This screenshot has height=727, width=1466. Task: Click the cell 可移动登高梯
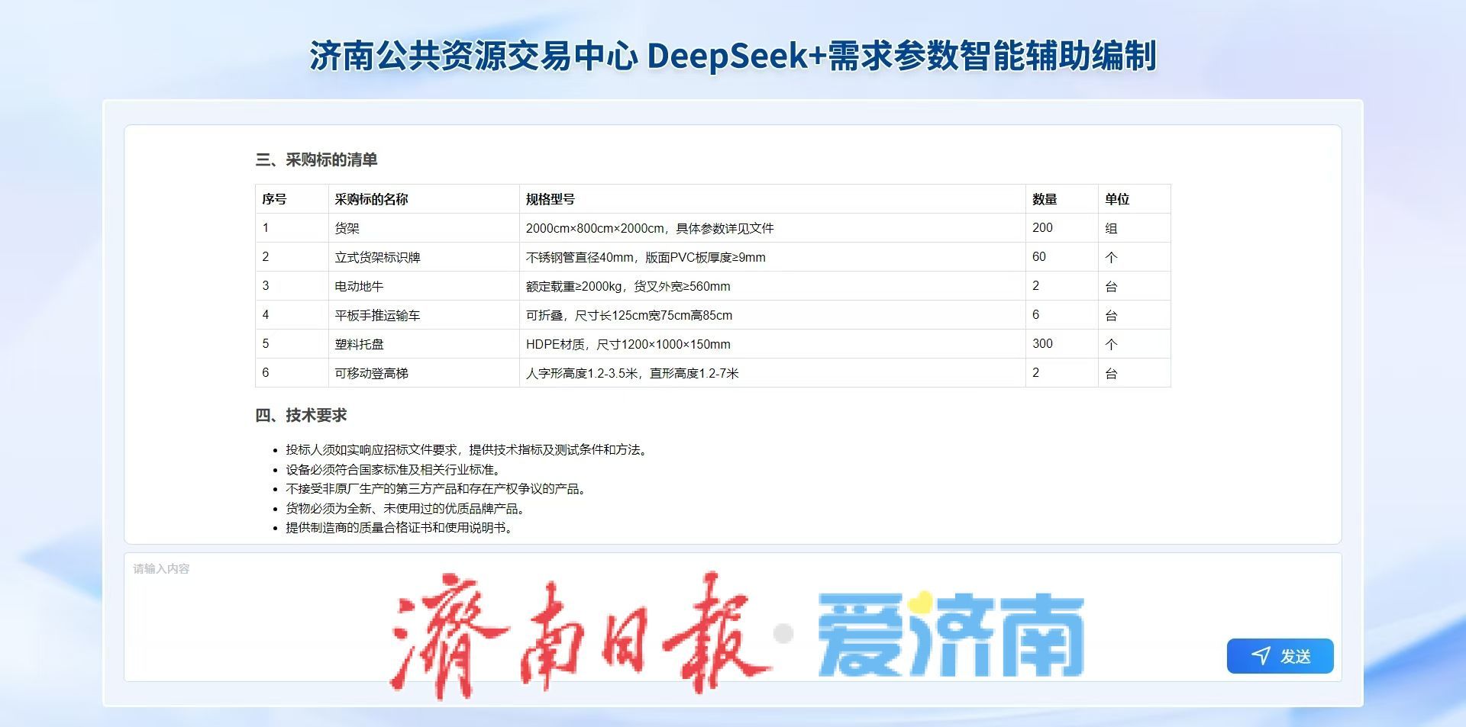coord(371,373)
